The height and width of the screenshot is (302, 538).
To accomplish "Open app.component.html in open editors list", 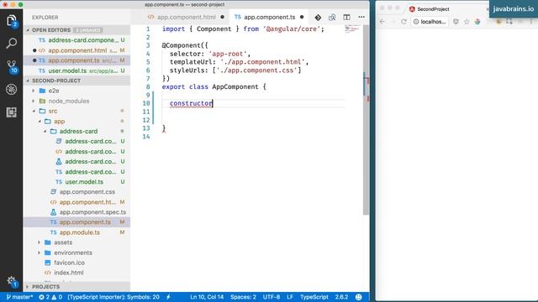I will pos(76,50).
